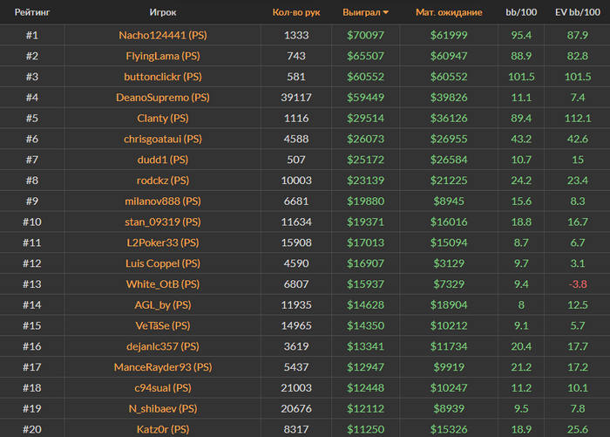Open ManceRayder93 player link
Screen dimensions: 610x437
[x=163, y=367]
